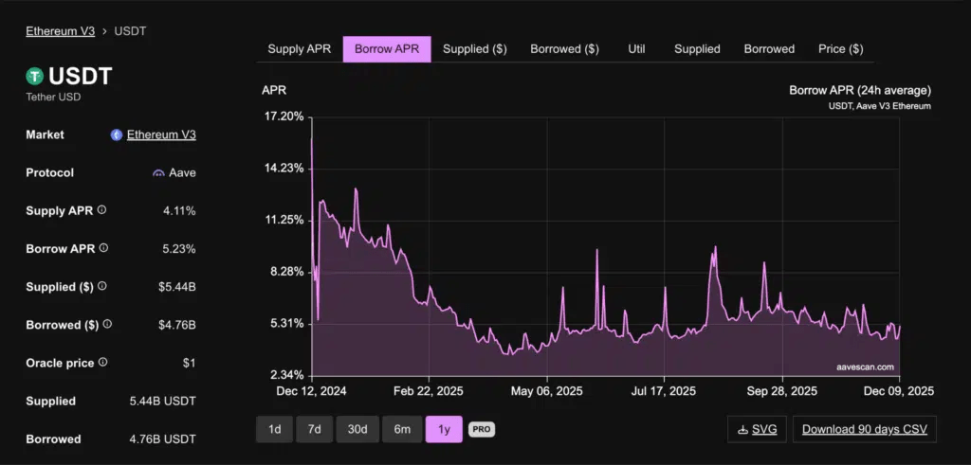
Task: Switch to the Util tab
Action: coord(636,49)
